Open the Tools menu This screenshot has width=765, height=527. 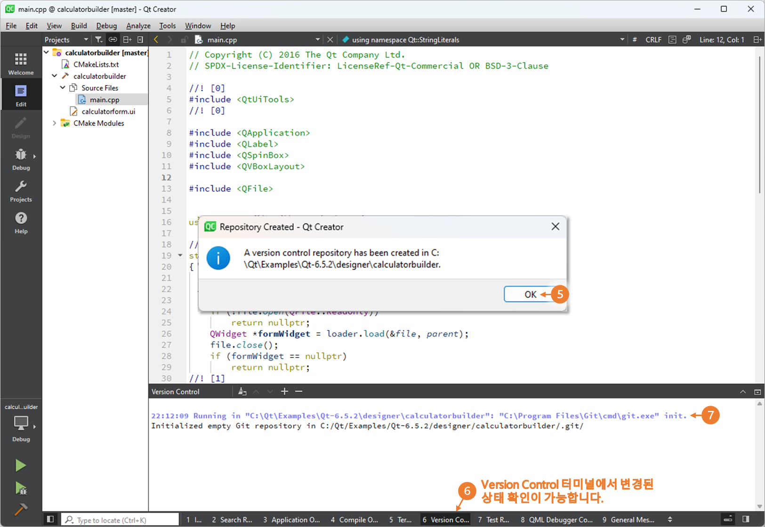[x=167, y=26]
